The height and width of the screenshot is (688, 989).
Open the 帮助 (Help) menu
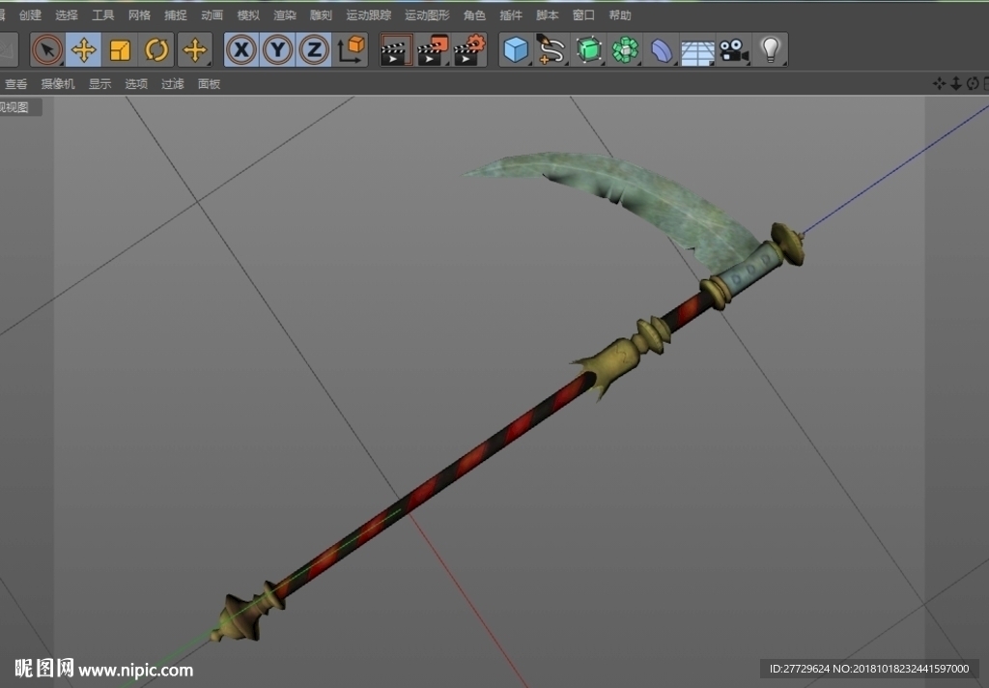(620, 15)
